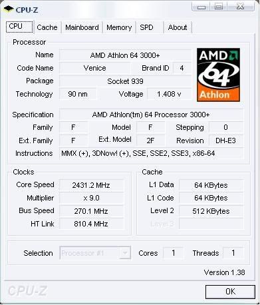Viewport: 260px width, 305px height.
Task: Open the Mainboard tab
Action: point(82,27)
